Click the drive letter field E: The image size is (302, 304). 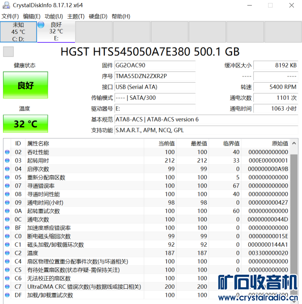(155, 108)
